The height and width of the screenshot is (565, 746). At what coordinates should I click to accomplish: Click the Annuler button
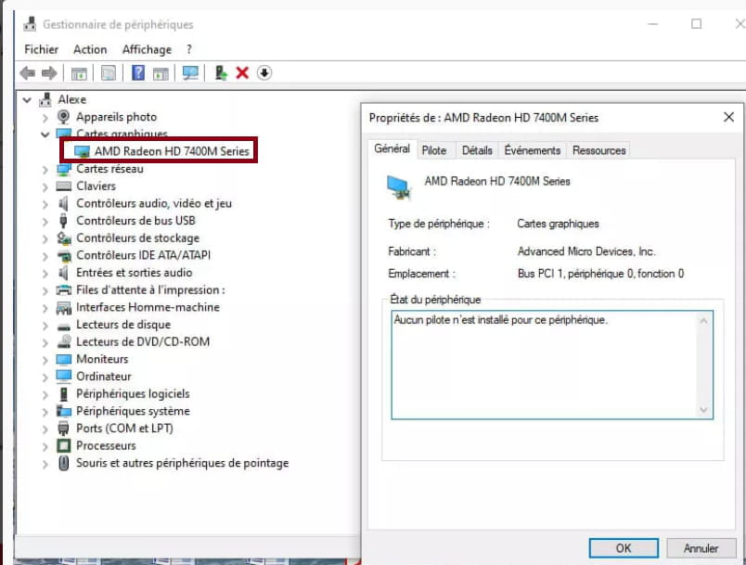pos(701,548)
